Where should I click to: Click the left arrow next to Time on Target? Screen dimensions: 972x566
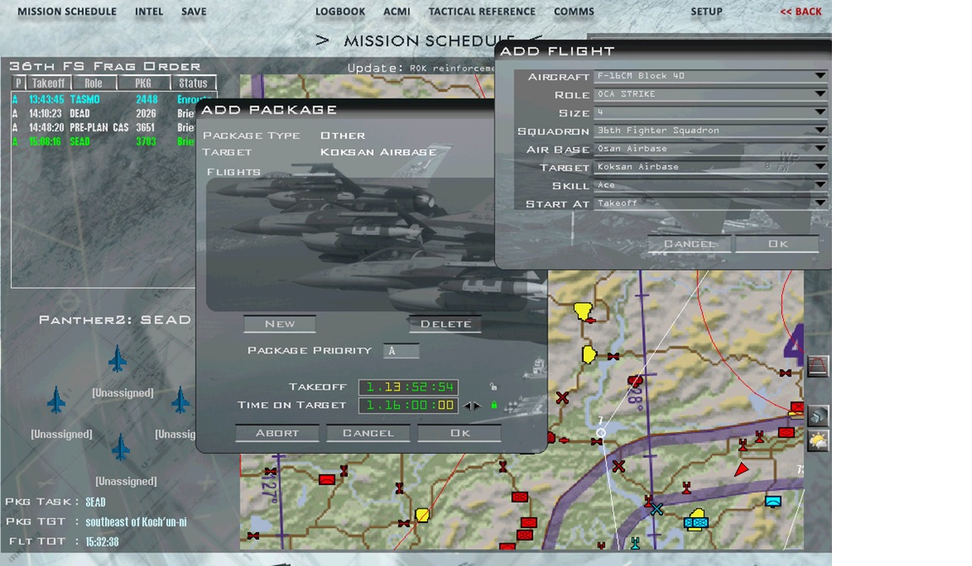[x=467, y=406]
